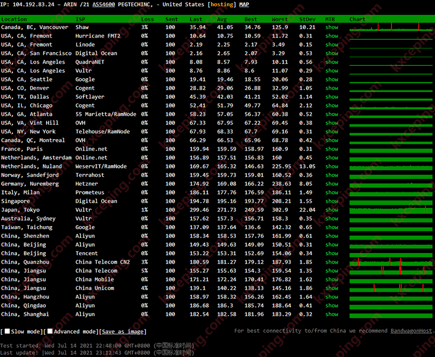
Task: Show MTR for Singapore Digital Ocean
Action: [x=332, y=201]
